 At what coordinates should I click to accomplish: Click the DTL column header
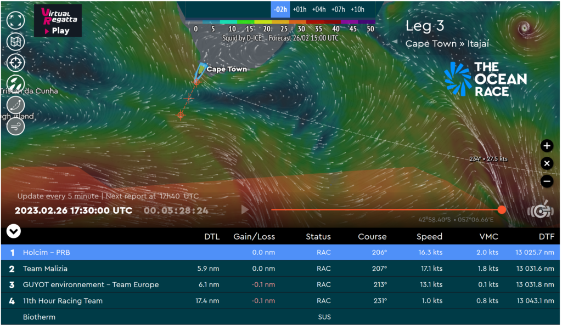[212, 237]
